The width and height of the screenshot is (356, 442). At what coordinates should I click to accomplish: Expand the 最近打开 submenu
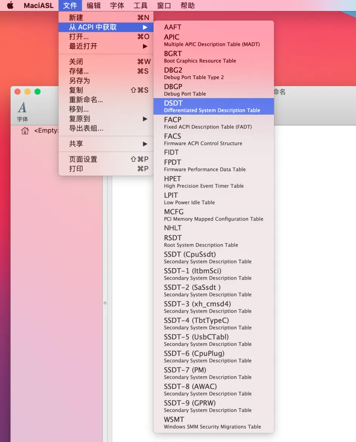[106, 46]
